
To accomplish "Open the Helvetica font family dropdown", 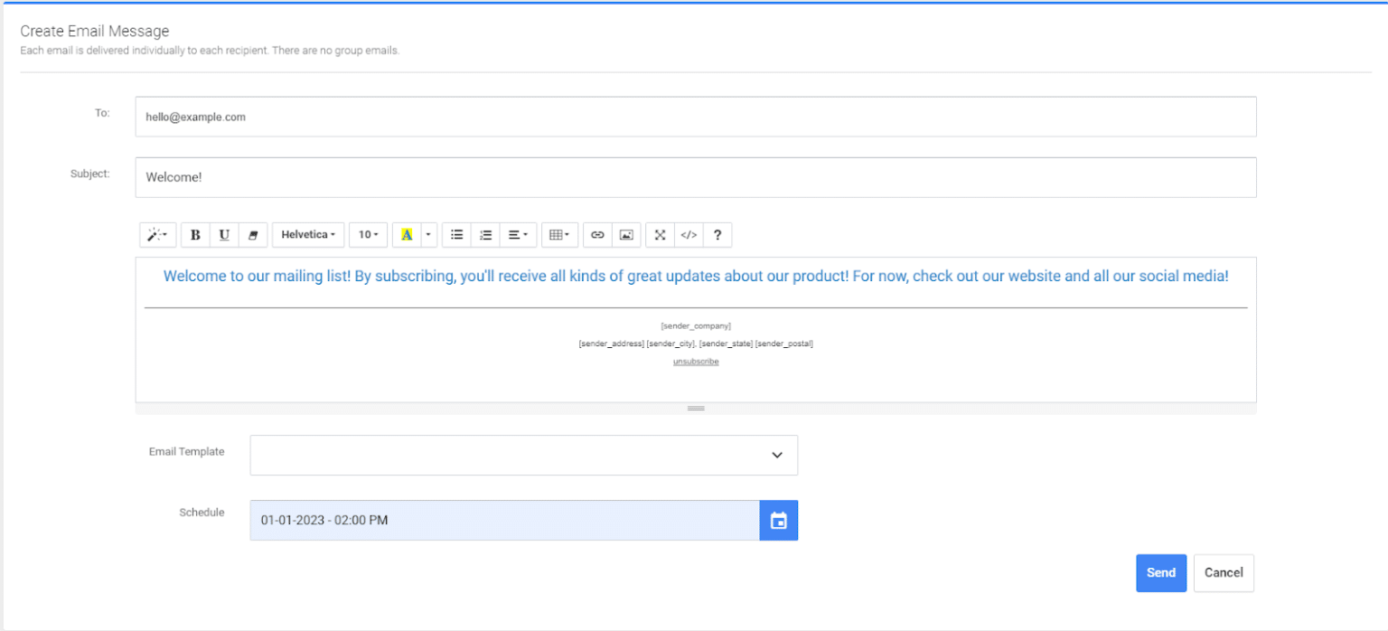I will click(x=308, y=234).
